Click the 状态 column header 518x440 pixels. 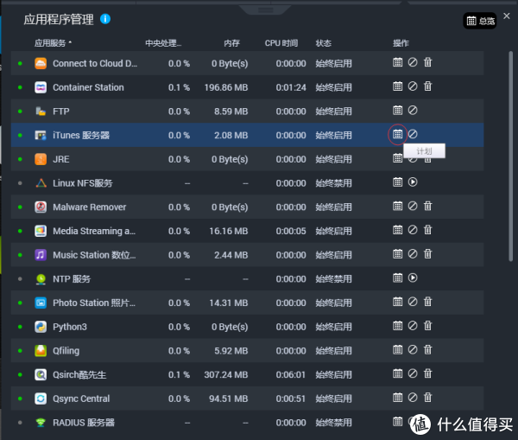click(323, 42)
